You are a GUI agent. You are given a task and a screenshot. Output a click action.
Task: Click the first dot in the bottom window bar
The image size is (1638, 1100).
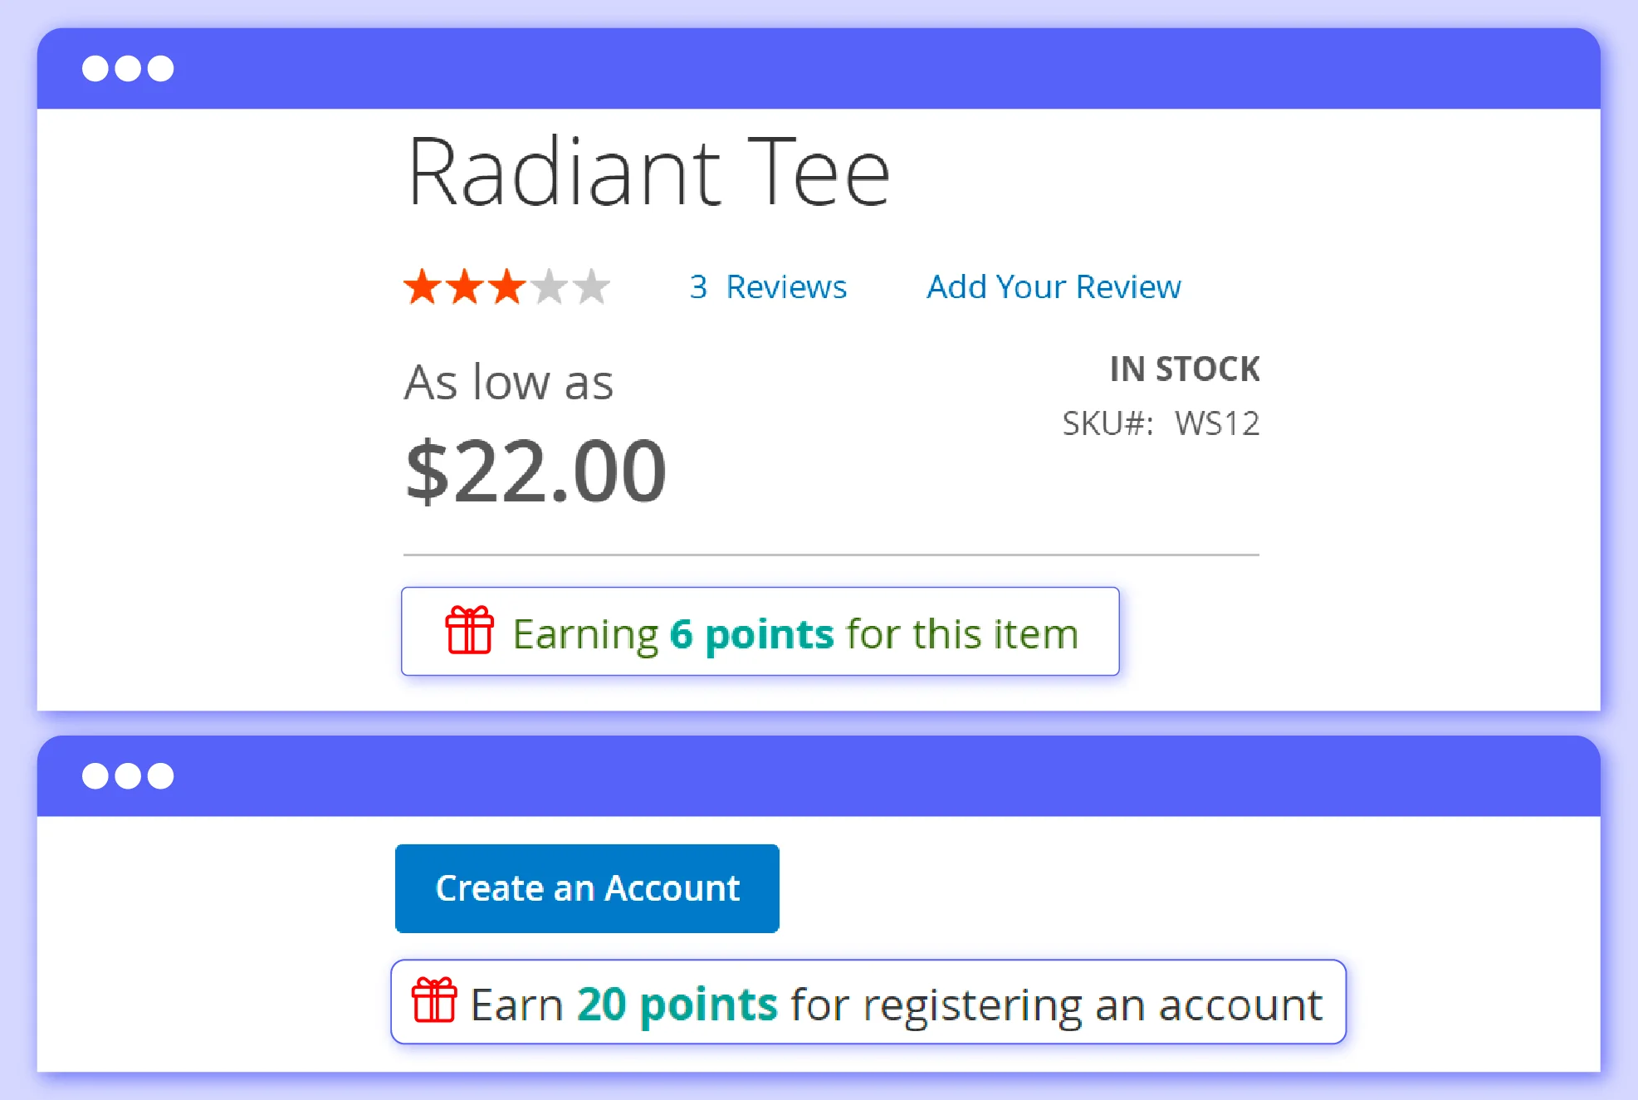click(x=94, y=775)
